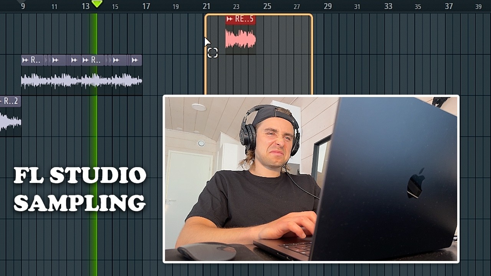This screenshot has height=276, width=491.
Task: Jump to bar 39 on timeline ruler
Action: [x=478, y=7]
